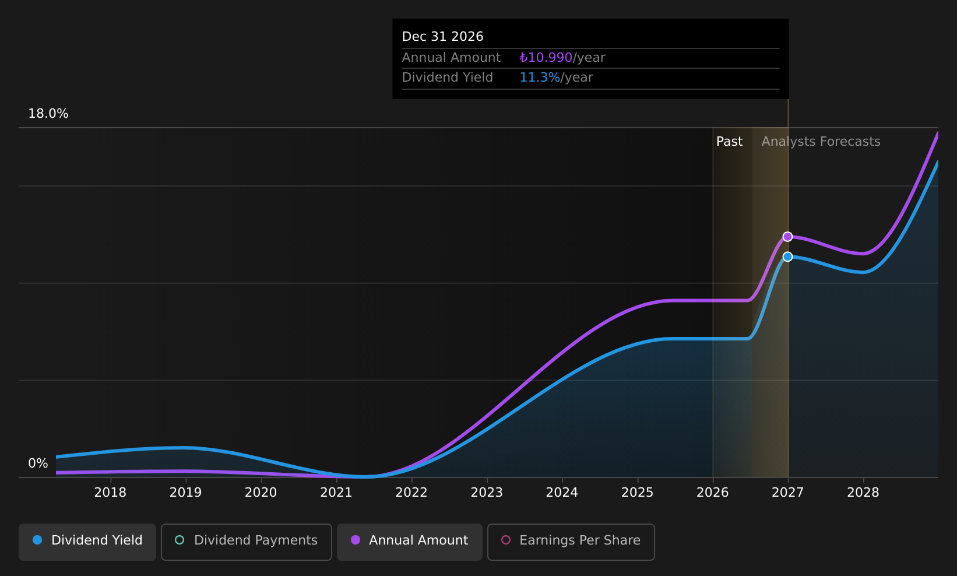Click the 0% y-axis label
This screenshot has height=576, width=957.
(38, 463)
